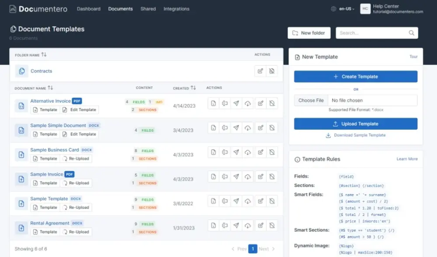Click the search magnifier icon
437x257 pixels.
tap(411, 33)
